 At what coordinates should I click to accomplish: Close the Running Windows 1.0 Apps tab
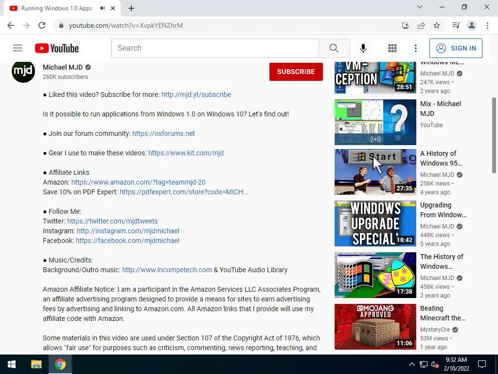(113, 8)
